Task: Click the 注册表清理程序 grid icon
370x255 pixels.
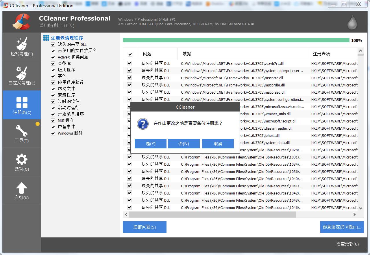Action: pos(46,38)
